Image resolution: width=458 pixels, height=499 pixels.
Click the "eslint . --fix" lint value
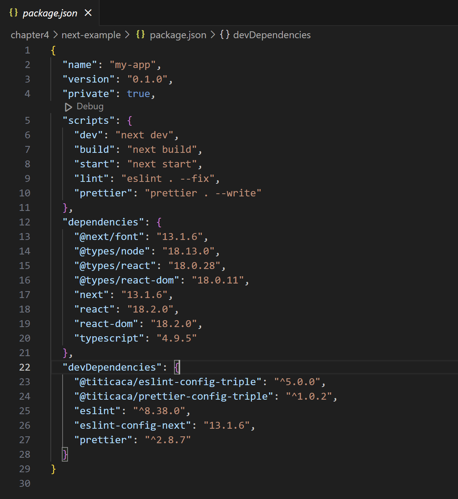[x=168, y=178]
